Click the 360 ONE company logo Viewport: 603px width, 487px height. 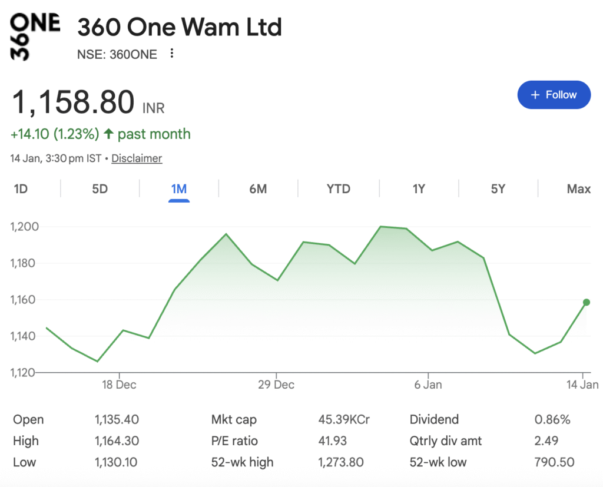(x=35, y=37)
